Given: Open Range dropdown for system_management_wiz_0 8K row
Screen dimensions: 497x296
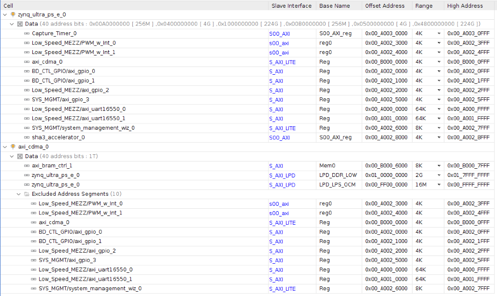Looking at the screenshot, I should point(439,128).
